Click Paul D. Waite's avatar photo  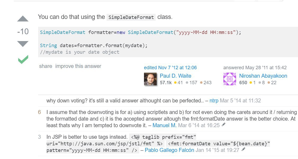click(x=150, y=79)
